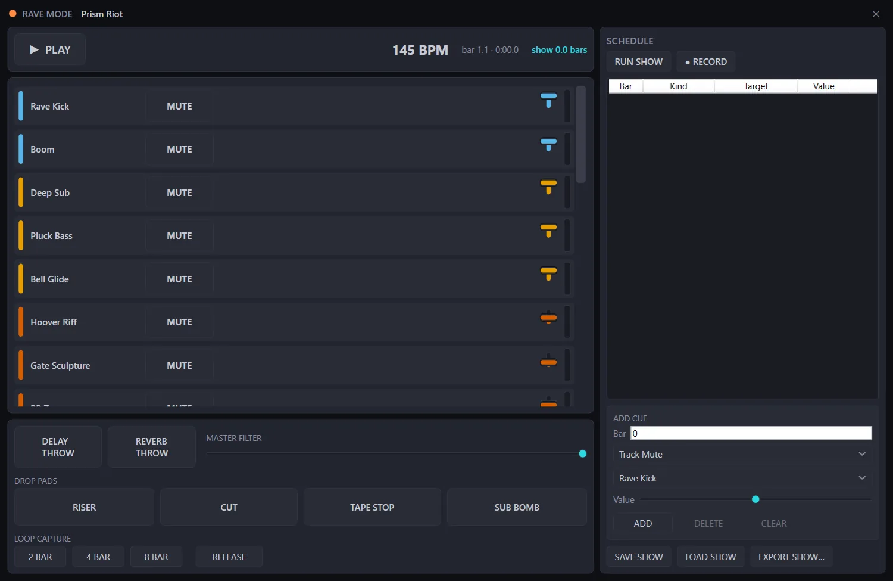Save the show with Save Show
893x581 pixels.
click(x=639, y=557)
